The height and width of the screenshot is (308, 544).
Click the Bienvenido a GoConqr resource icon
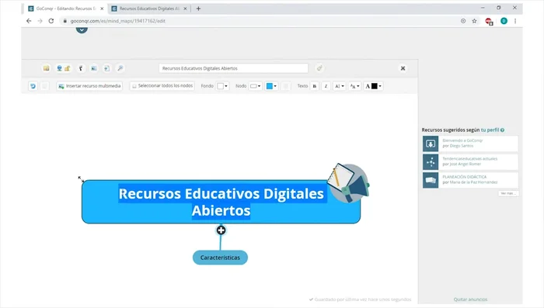point(431,144)
